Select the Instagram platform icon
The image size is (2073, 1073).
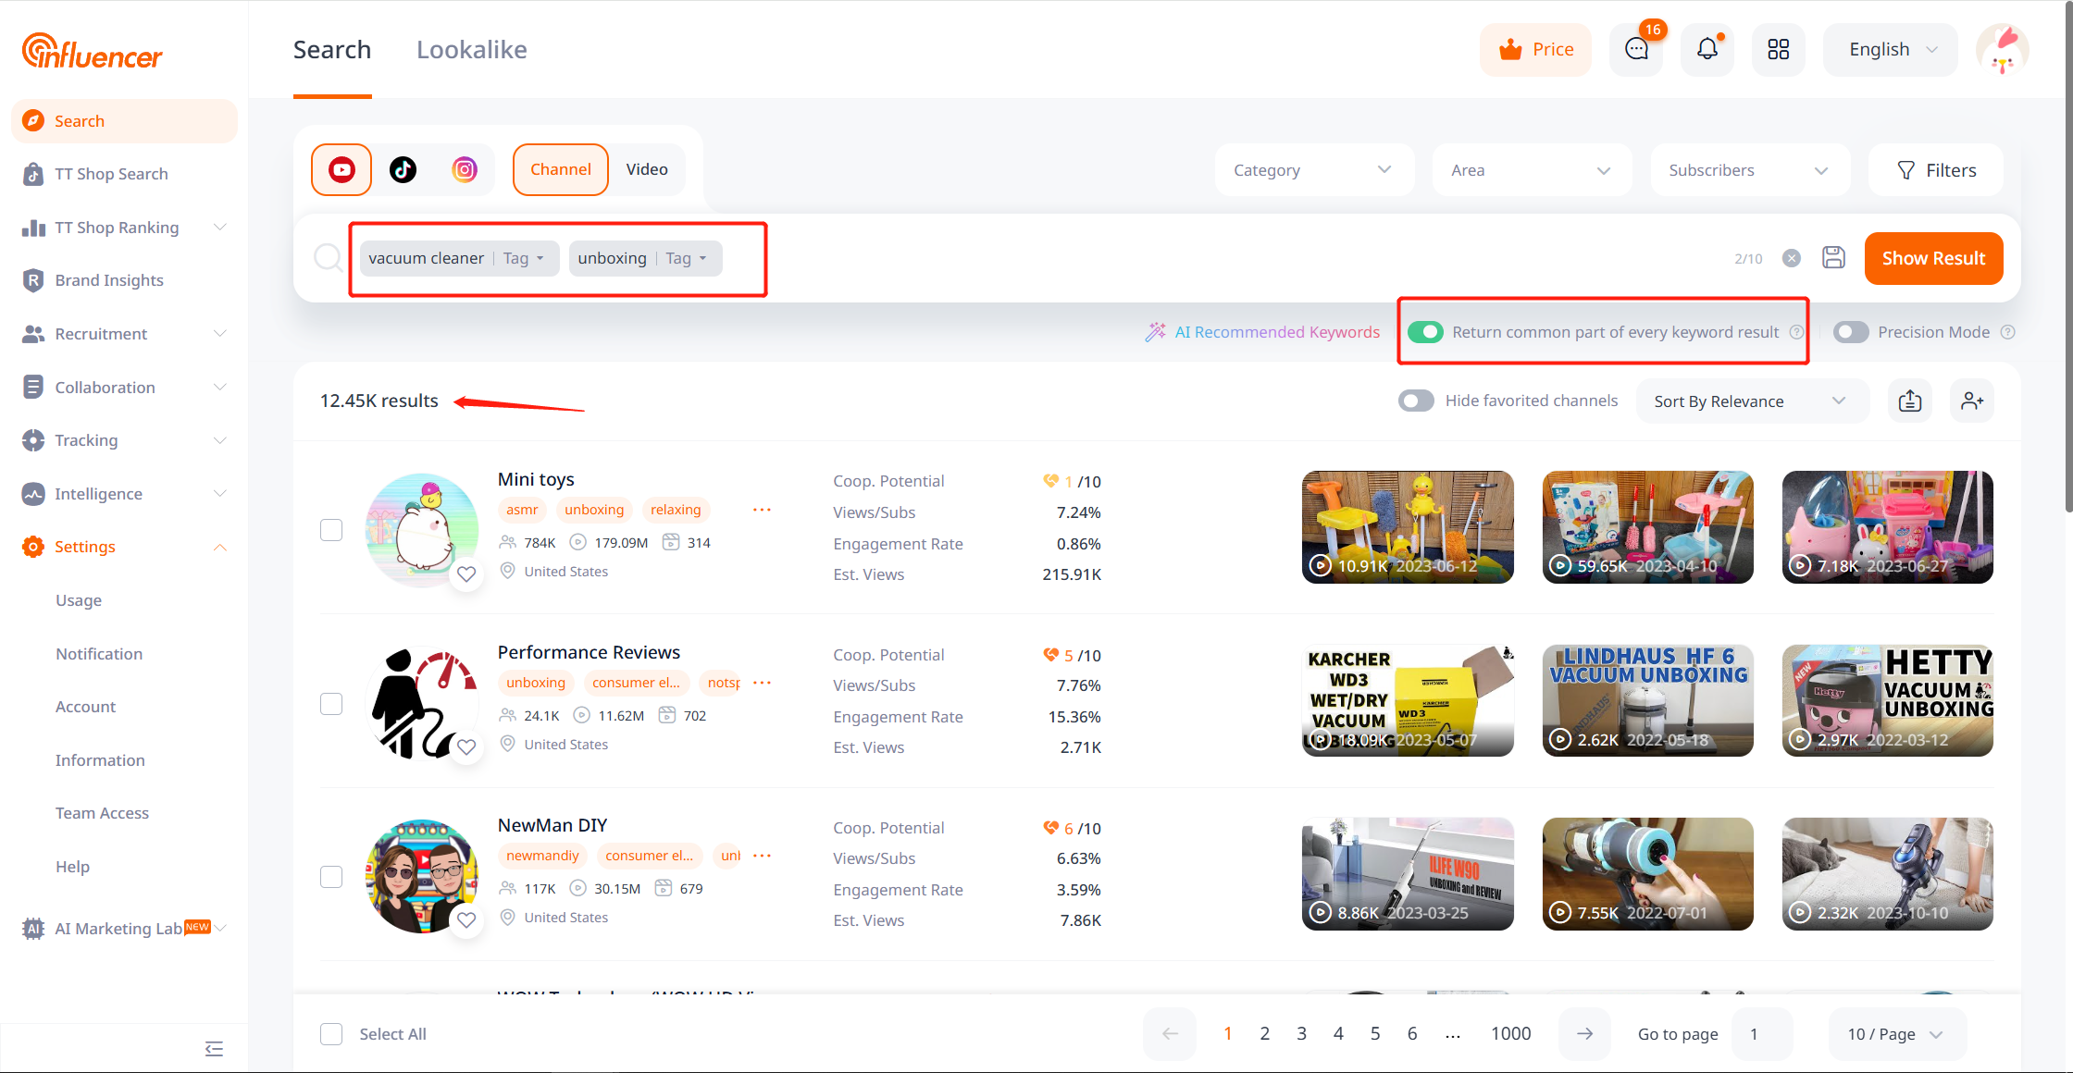tap(465, 169)
